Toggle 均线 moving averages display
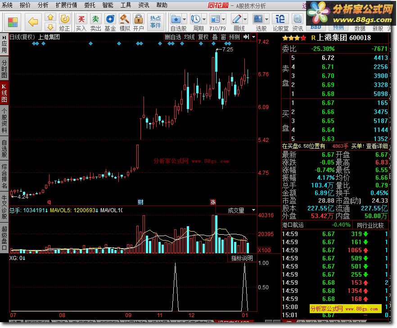Screen dimensions: 397x328 click(189, 37)
